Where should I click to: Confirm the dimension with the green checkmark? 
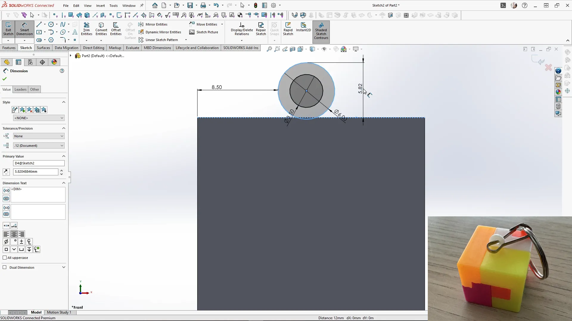(x=4, y=78)
